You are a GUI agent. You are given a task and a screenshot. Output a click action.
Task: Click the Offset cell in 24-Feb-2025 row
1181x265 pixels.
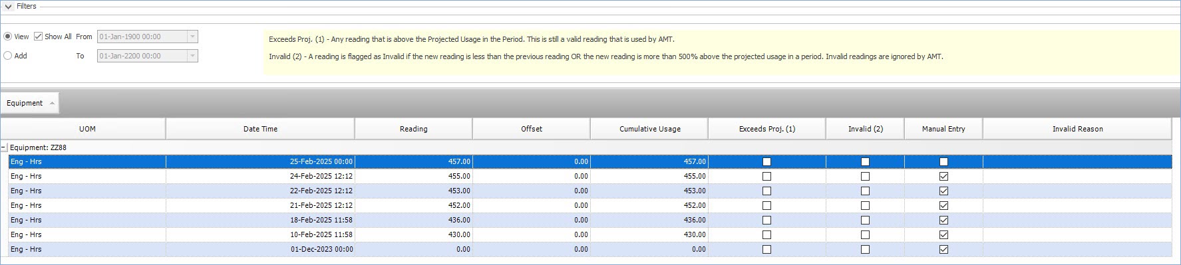click(532, 176)
